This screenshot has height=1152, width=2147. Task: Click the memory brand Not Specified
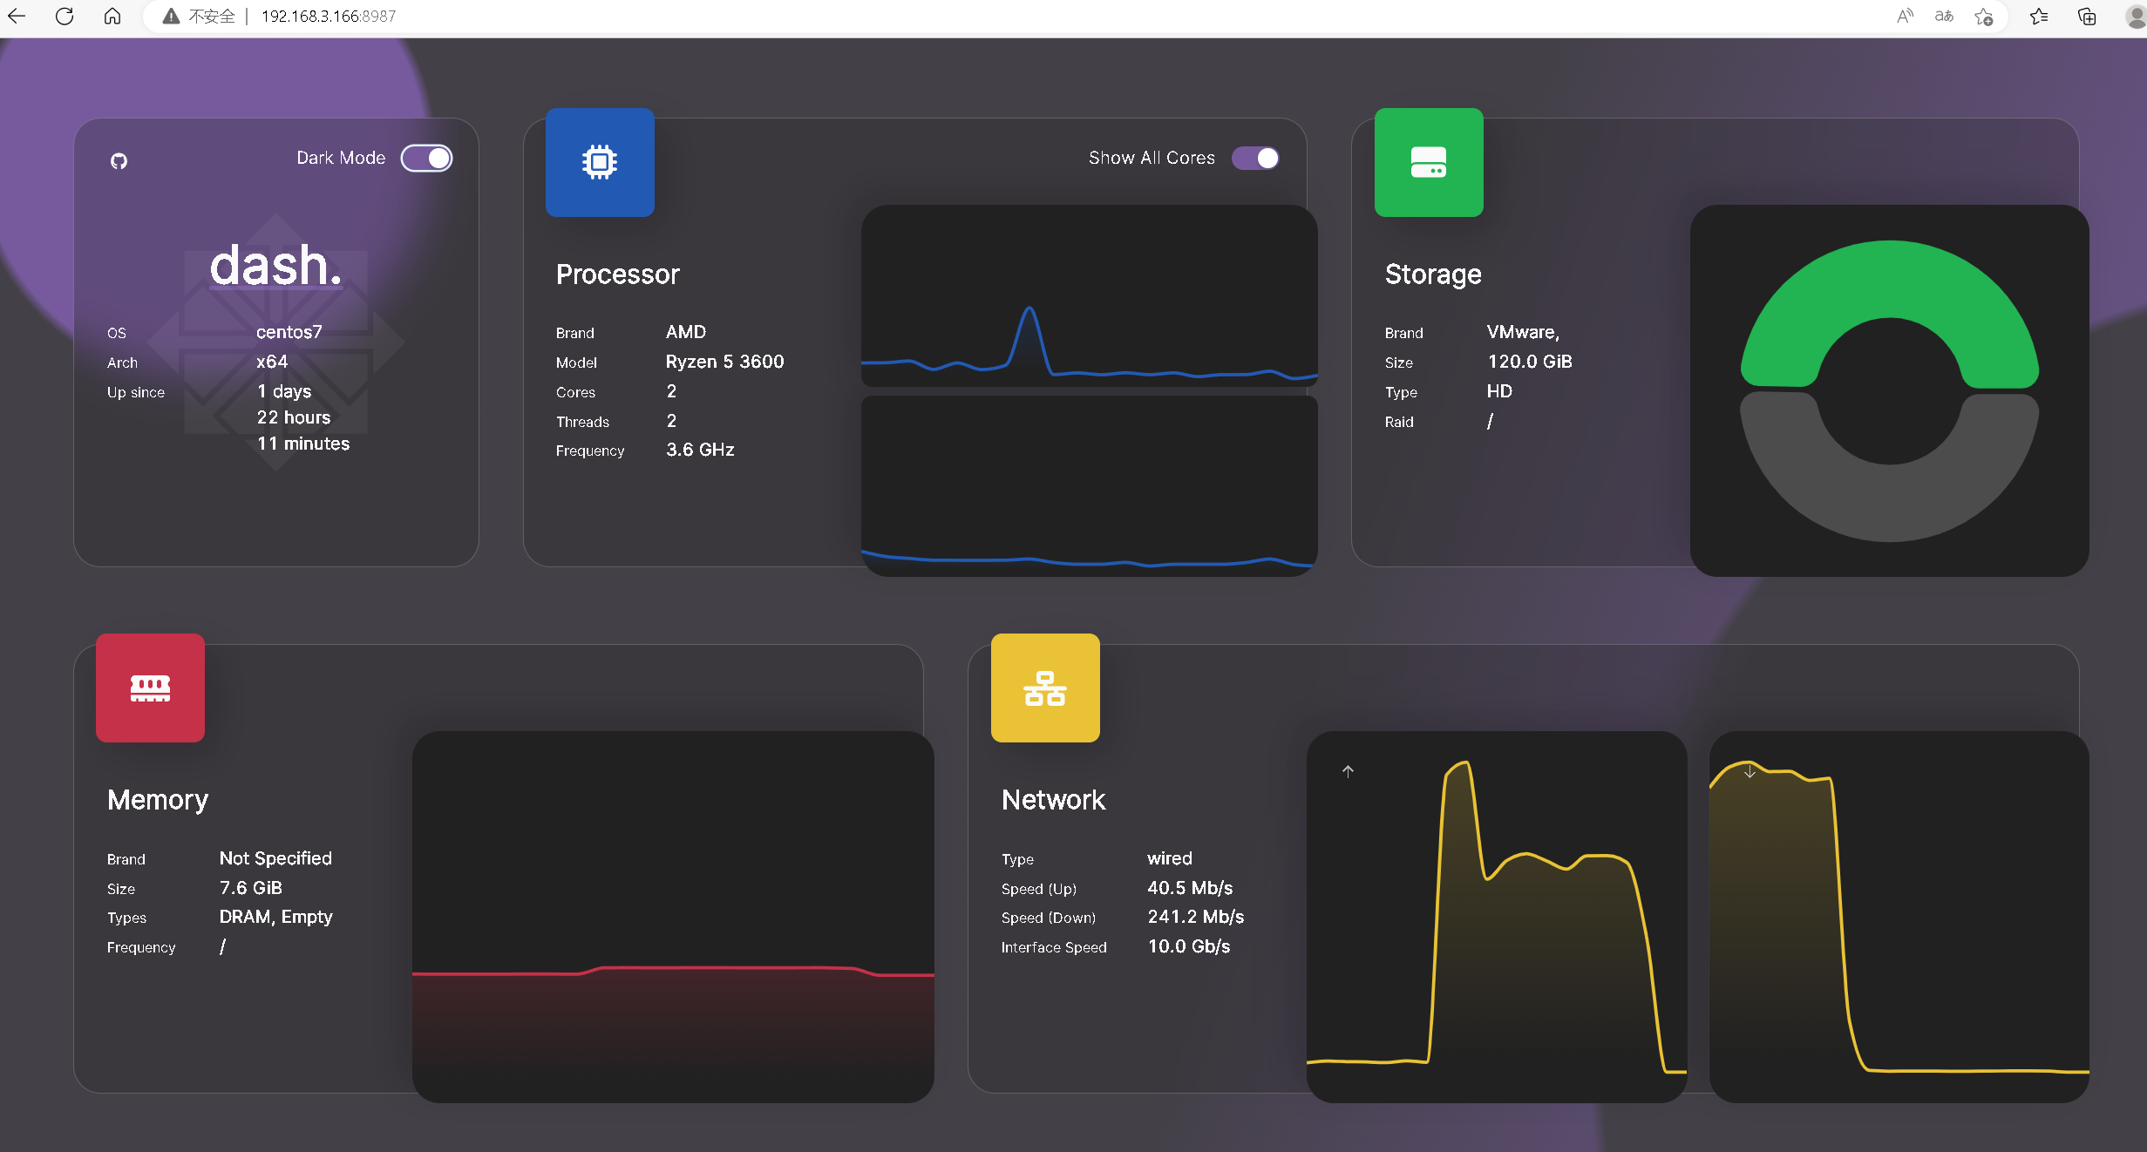(275, 858)
